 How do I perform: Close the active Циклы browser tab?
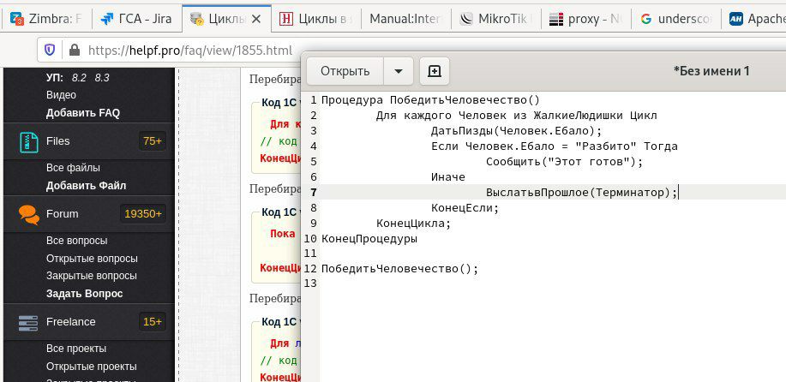click(256, 19)
